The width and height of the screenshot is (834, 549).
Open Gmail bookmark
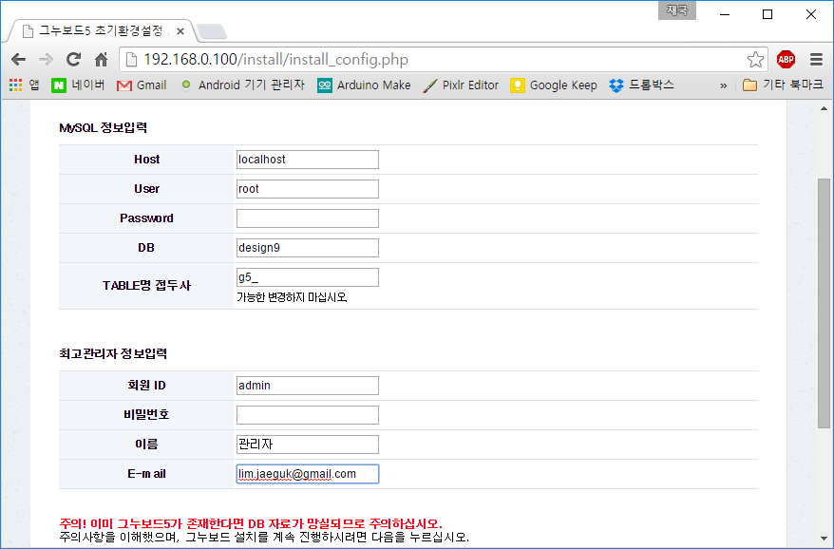pyautogui.click(x=141, y=85)
